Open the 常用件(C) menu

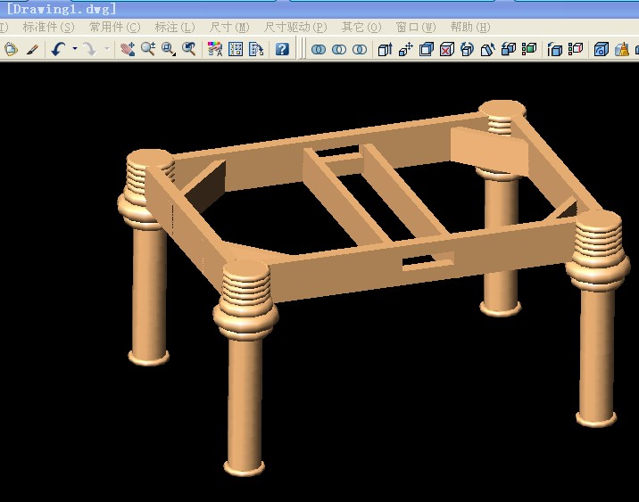114,28
